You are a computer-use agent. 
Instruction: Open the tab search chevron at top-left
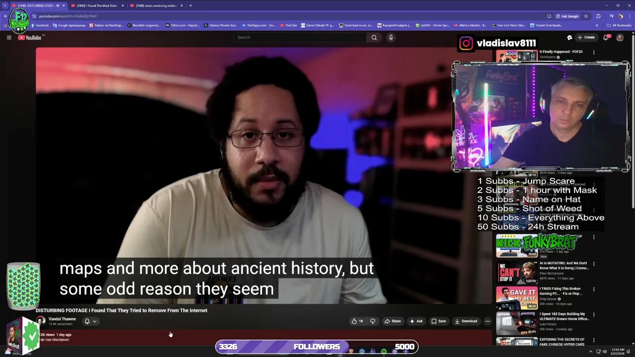tap(5, 5)
